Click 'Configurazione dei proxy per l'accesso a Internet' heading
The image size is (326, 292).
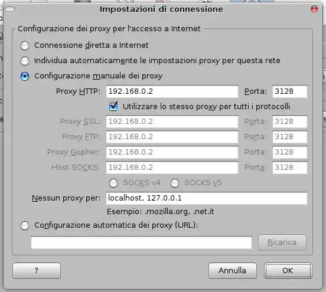tap(109, 29)
